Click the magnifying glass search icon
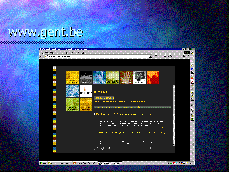Viewport: 229px width, 172px height. click(96, 148)
